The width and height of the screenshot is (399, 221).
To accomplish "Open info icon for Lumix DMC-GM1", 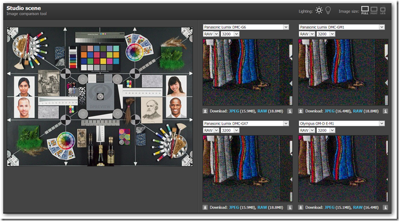I will pos(386,111).
